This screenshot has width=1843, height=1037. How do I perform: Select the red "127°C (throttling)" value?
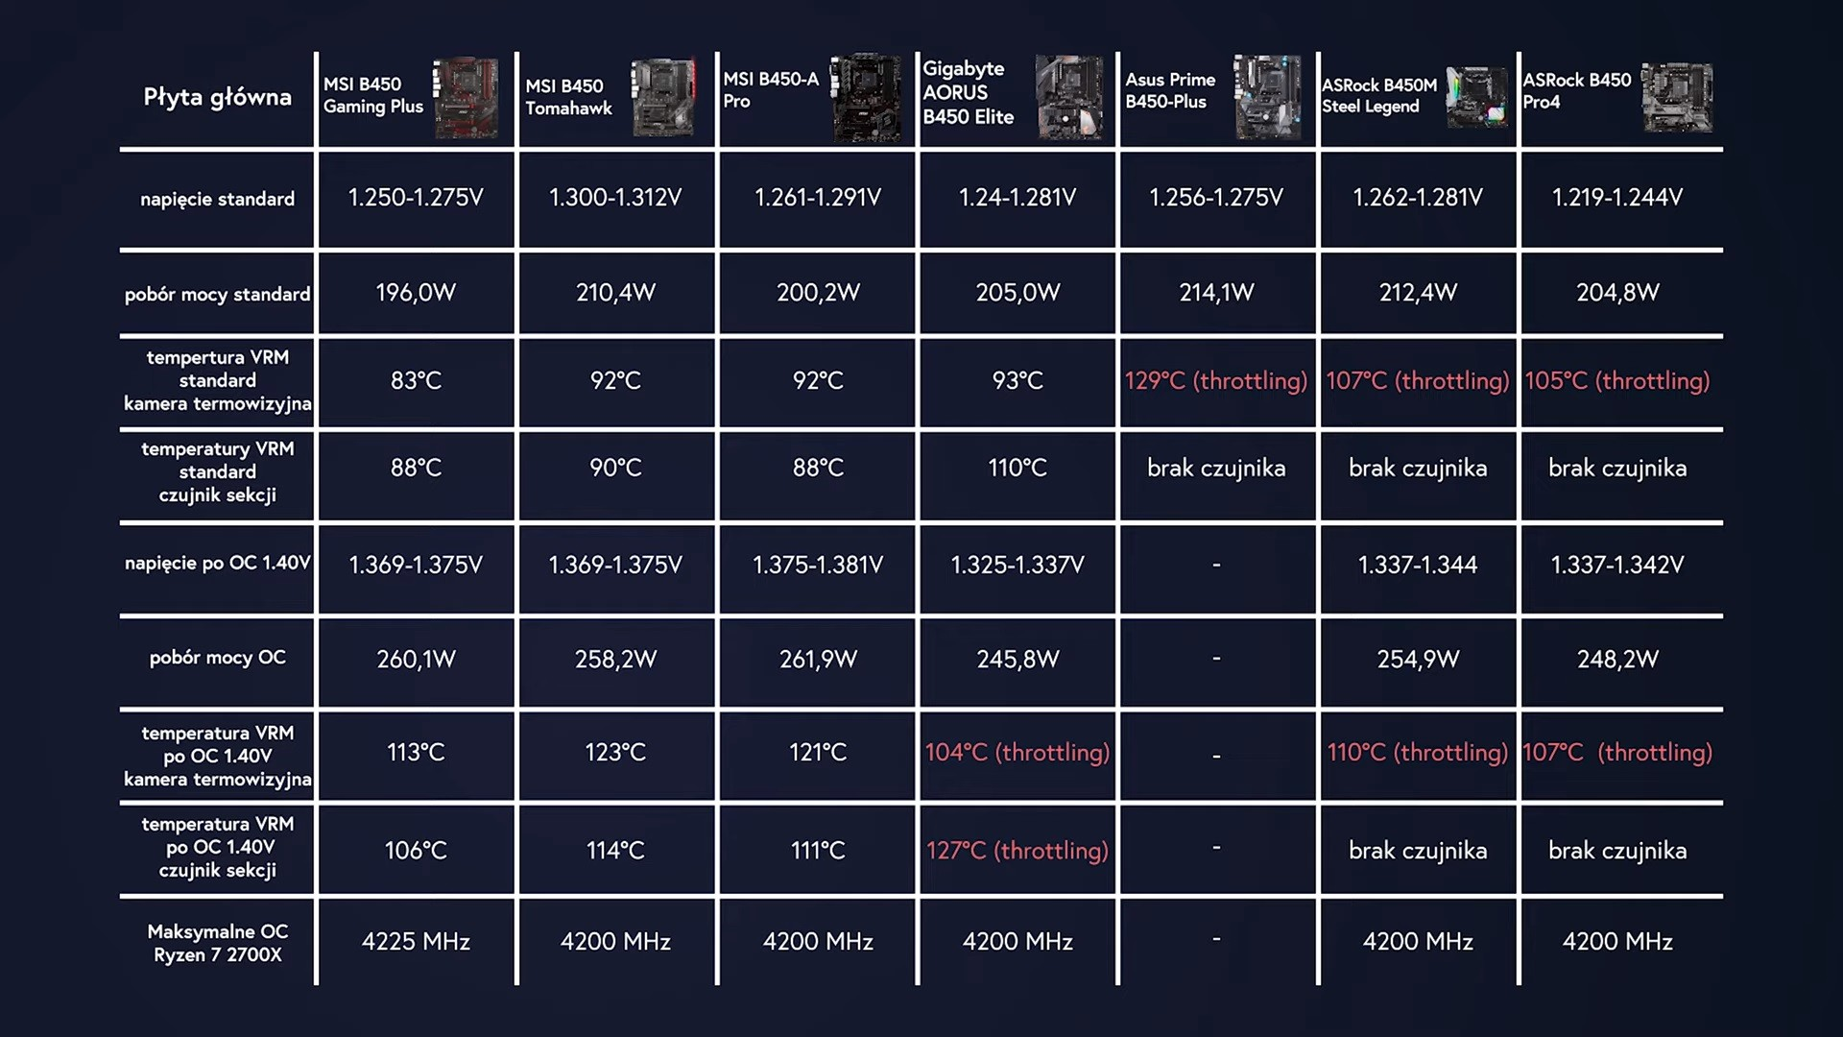point(1017,851)
